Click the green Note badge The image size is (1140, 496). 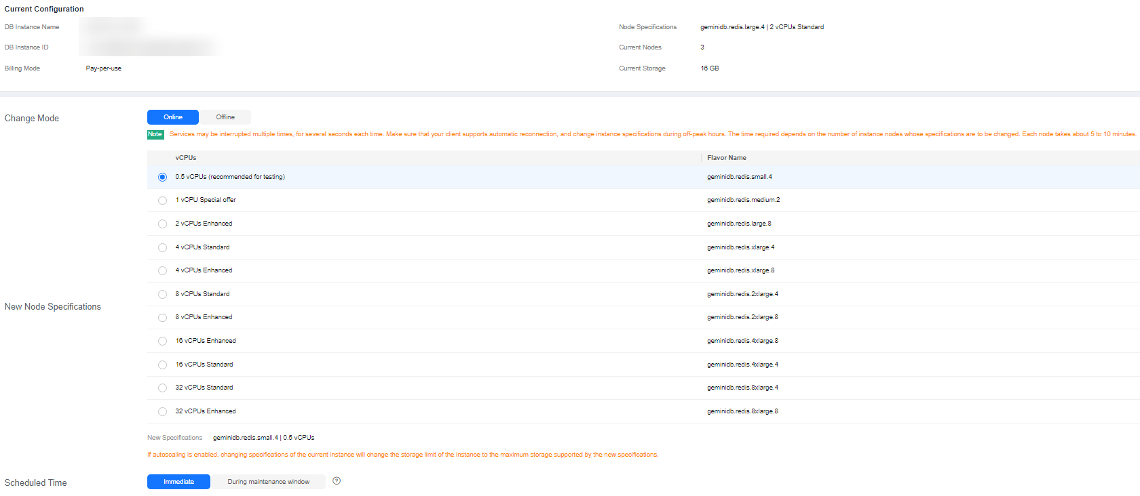155,134
